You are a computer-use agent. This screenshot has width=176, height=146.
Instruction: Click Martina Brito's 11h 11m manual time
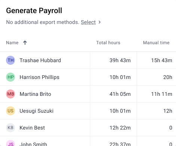pyautogui.click(x=162, y=94)
